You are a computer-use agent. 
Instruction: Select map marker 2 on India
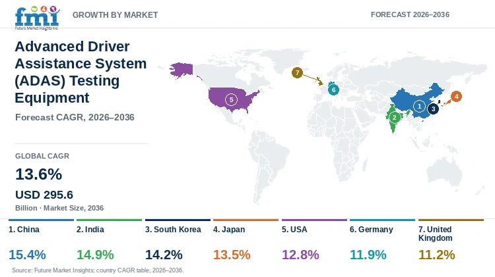tap(394, 118)
